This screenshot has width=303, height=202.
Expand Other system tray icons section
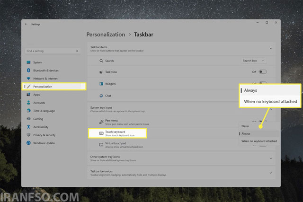(x=271, y=158)
